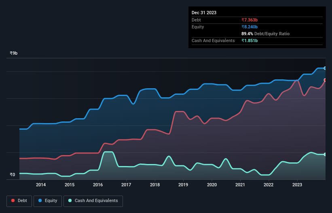Screen dimensions: 332x213
Task: Click the Equity label in tooltip
Action: tap(198, 27)
